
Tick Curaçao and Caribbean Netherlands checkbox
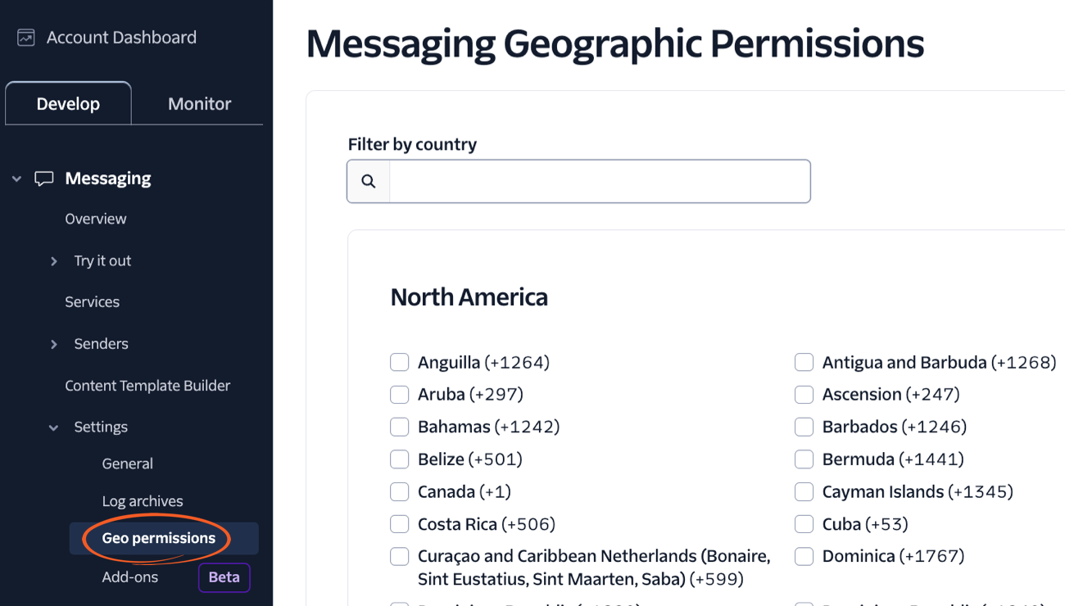(399, 556)
